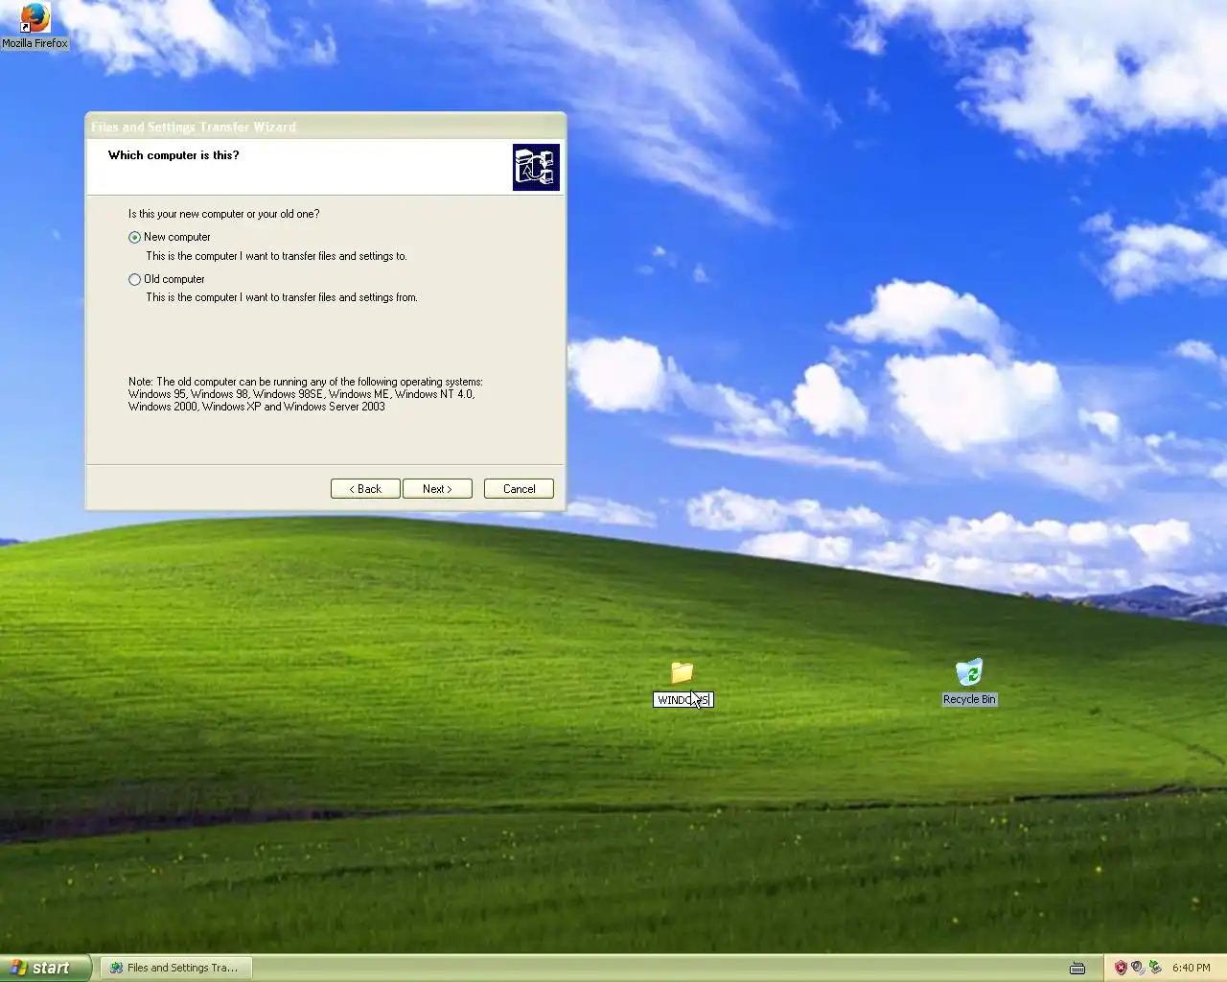This screenshot has height=982, width=1227.
Task: Select the yellow folder icon on the desktop
Action: point(682,672)
